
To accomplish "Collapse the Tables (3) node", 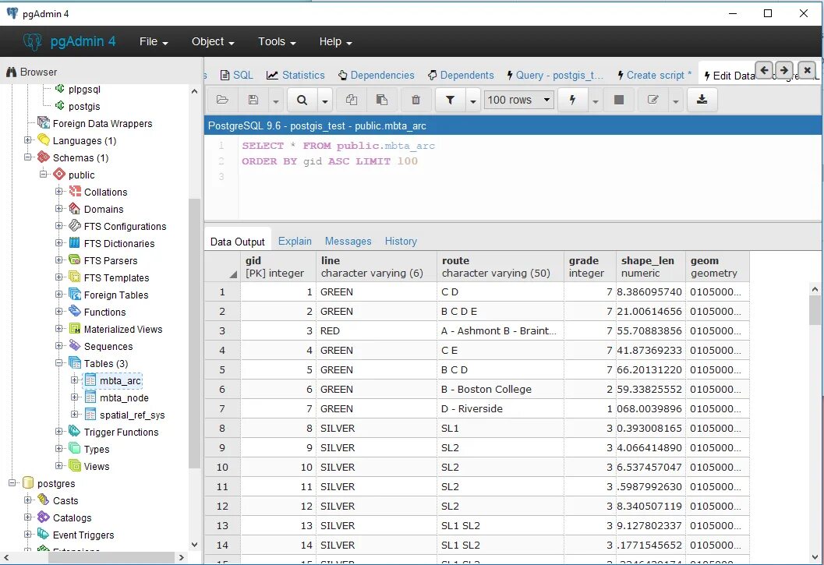I will [x=59, y=363].
